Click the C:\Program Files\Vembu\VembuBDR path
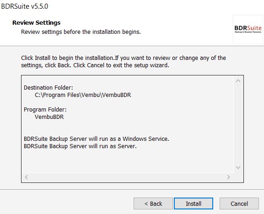Viewport: 264px width, 214px height. [x=83, y=95]
